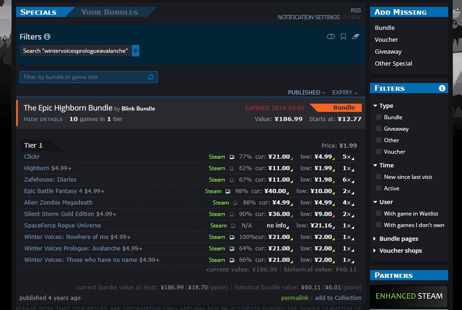The image size is (462, 310).
Task: Open the Clickr game page
Action: 32,157
